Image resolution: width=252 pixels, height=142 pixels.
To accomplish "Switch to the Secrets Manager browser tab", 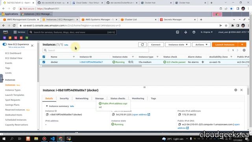I will tap(178, 19).
